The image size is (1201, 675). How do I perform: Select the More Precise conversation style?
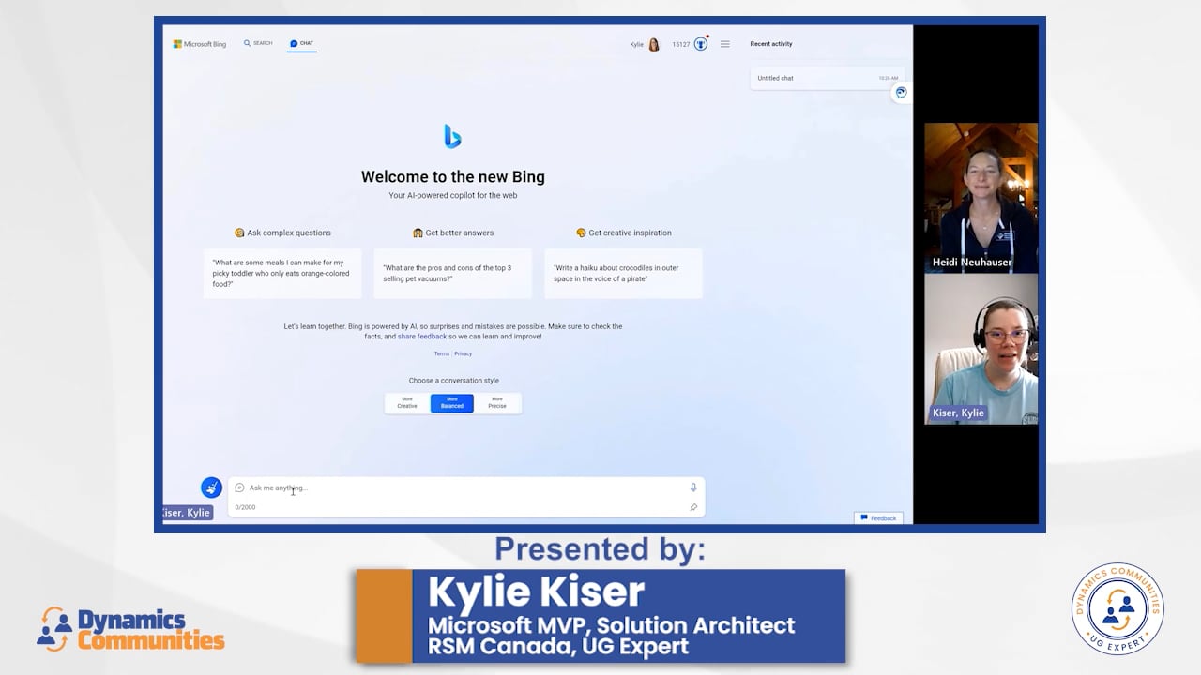tap(496, 402)
